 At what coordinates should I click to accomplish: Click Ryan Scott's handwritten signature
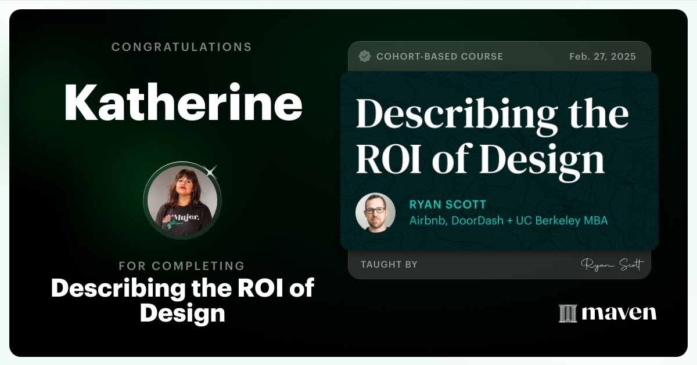point(613,264)
